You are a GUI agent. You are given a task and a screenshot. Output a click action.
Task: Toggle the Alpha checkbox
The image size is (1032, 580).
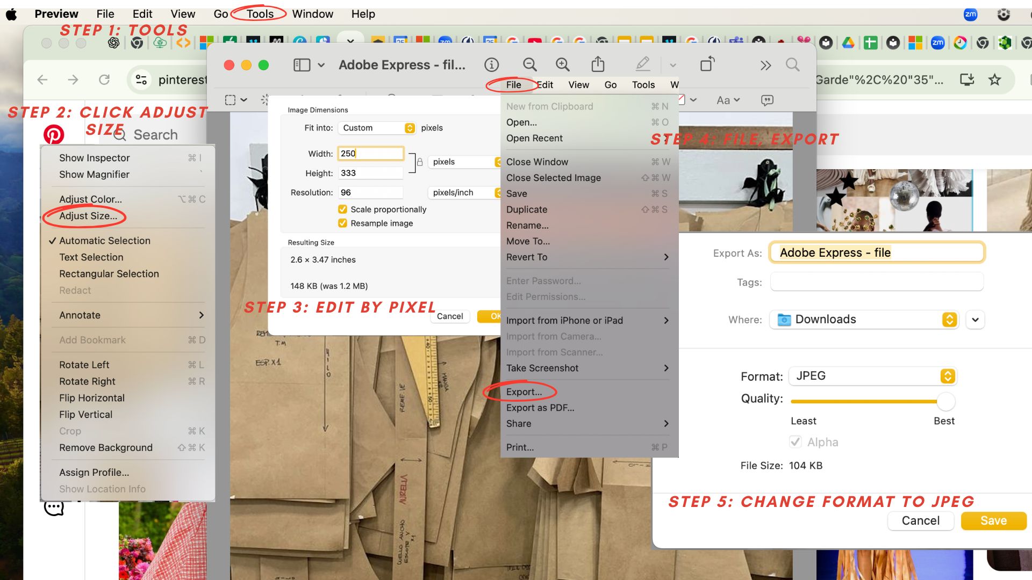click(x=795, y=442)
